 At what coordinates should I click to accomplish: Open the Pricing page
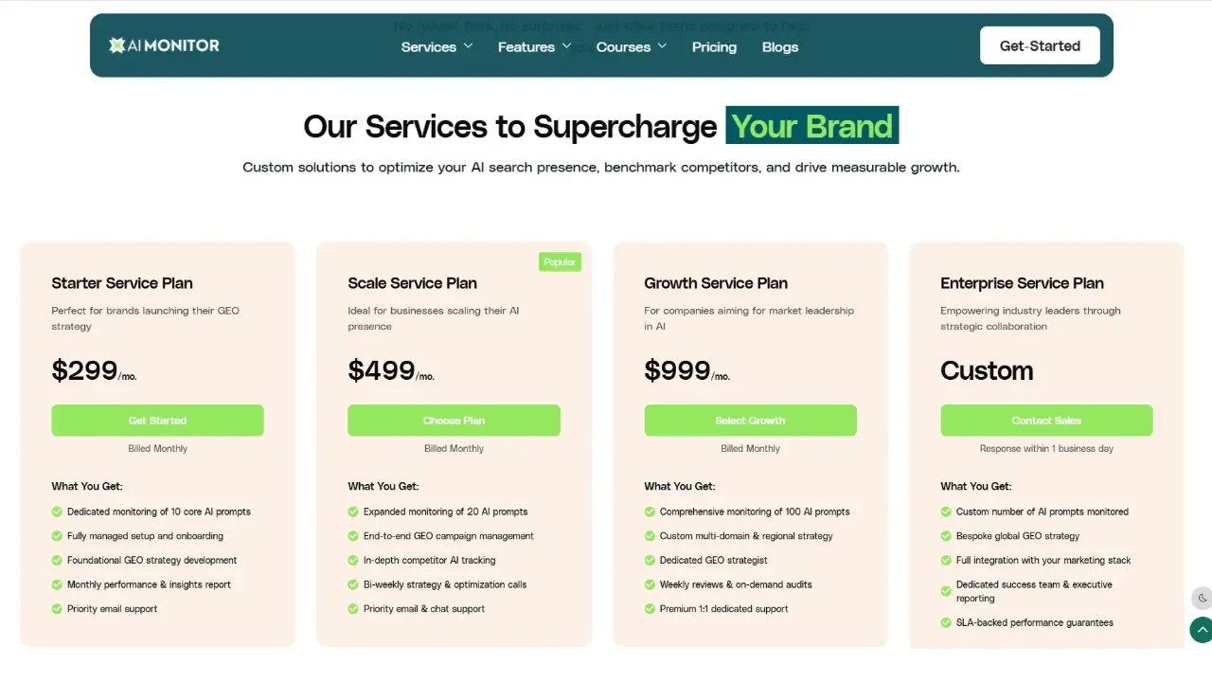[x=714, y=46]
